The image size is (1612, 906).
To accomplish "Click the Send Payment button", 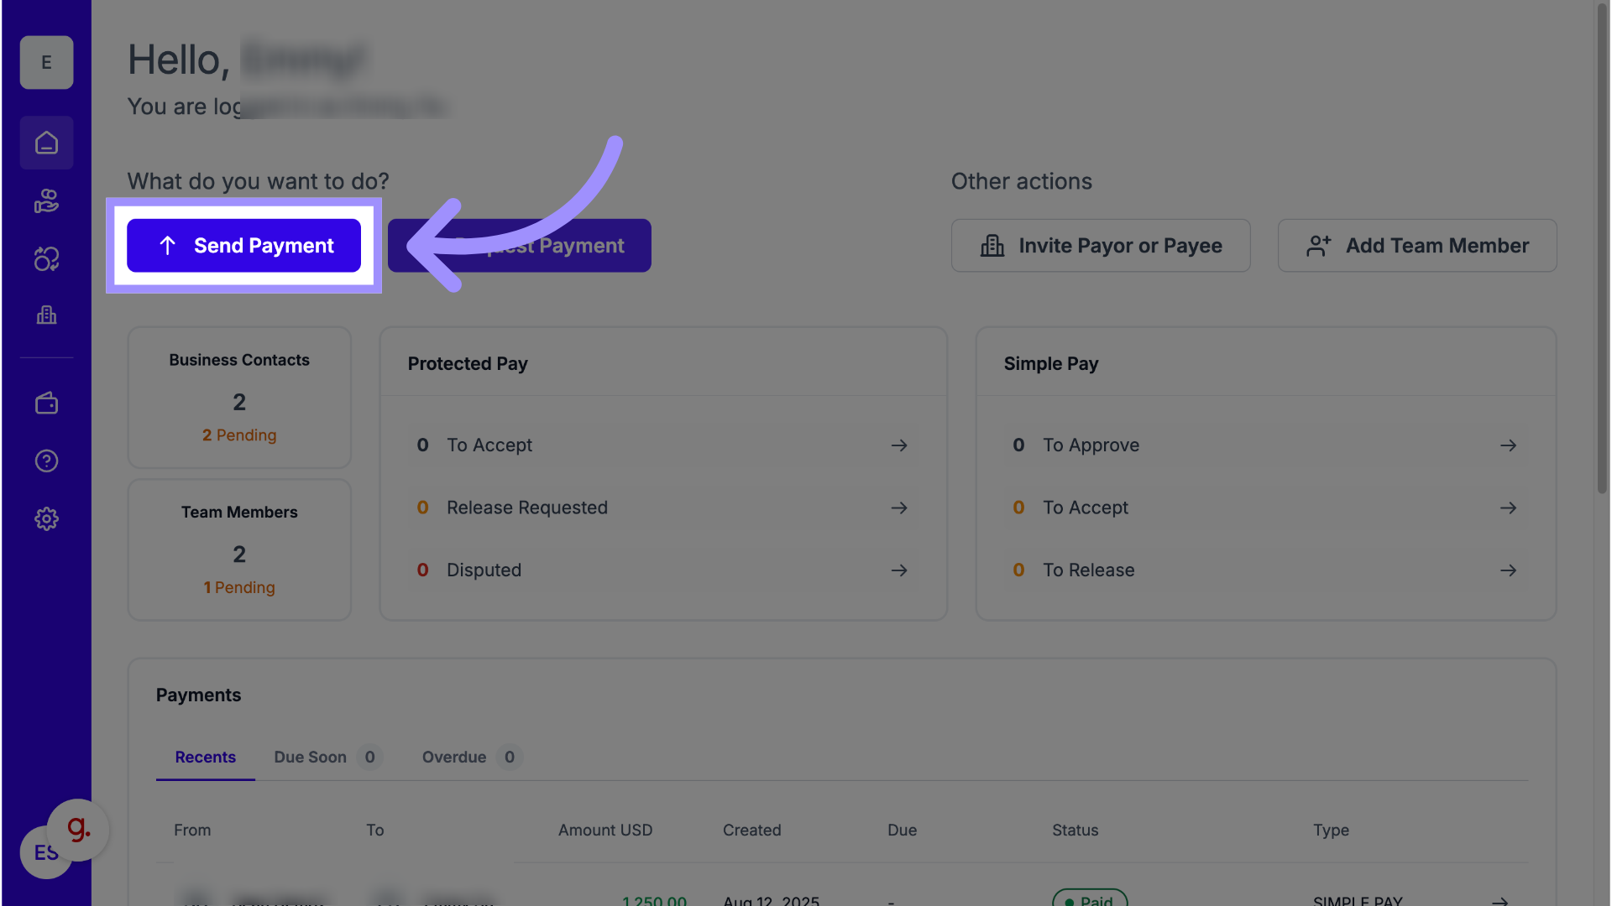I will click(243, 246).
